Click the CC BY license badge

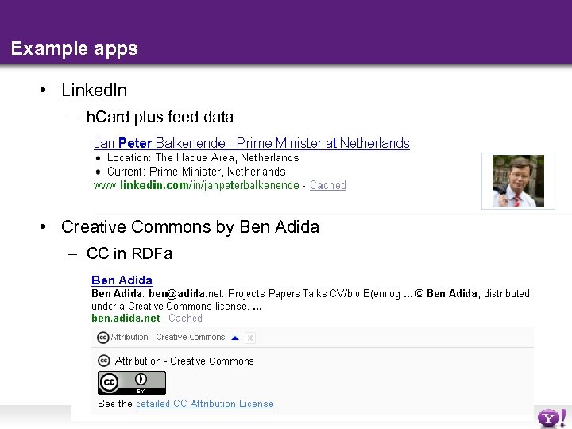click(132, 382)
